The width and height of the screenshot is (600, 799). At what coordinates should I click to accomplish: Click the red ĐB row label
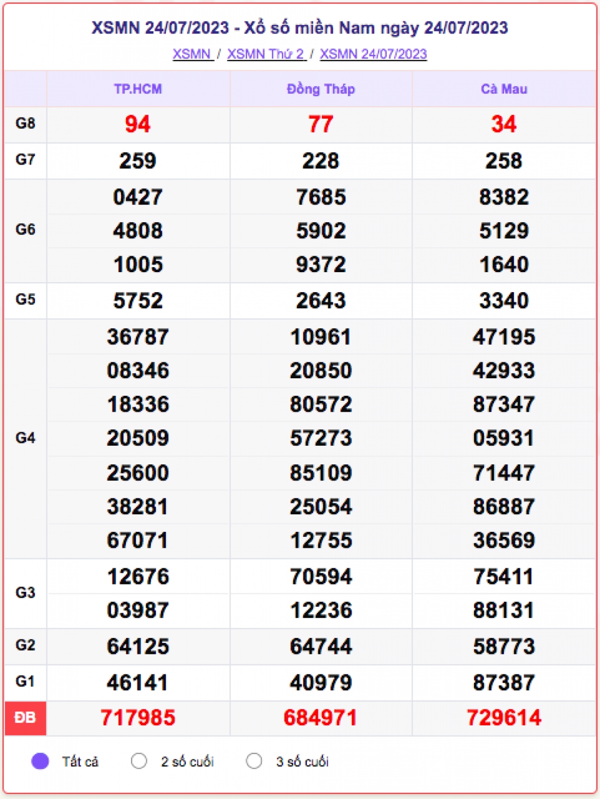pyautogui.click(x=25, y=718)
